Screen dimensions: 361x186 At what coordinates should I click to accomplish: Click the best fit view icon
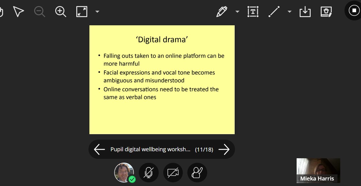[x=82, y=12]
